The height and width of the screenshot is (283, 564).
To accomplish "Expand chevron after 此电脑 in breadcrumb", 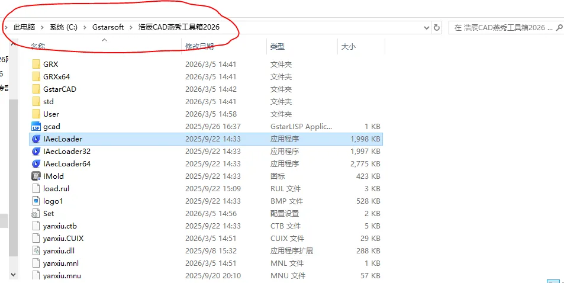I will (x=43, y=27).
